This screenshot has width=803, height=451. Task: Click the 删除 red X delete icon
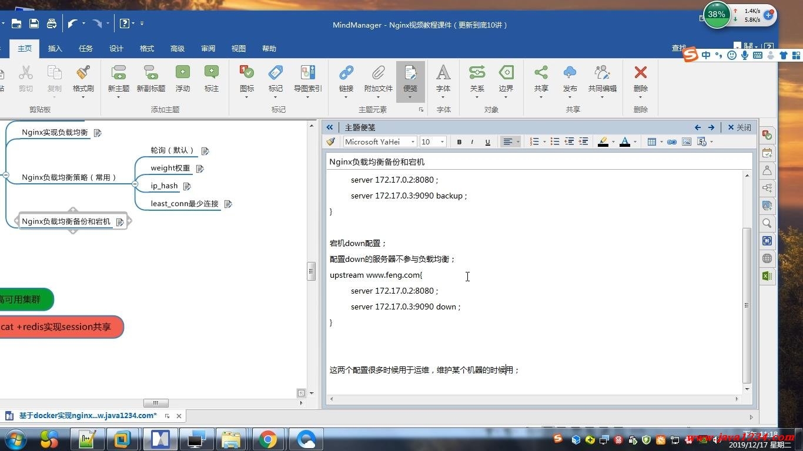(x=640, y=73)
